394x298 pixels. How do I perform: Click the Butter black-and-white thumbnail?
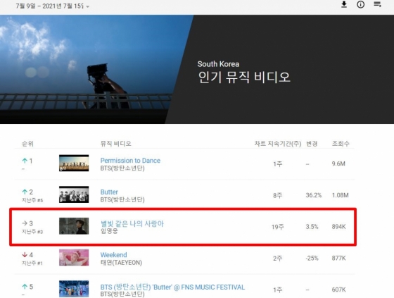point(74,194)
